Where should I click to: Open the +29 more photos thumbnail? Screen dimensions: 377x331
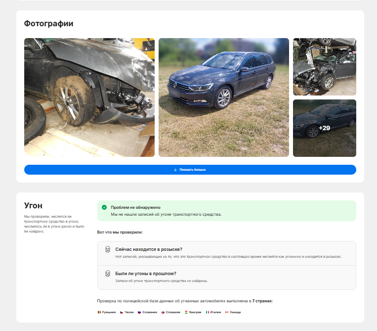click(x=324, y=128)
